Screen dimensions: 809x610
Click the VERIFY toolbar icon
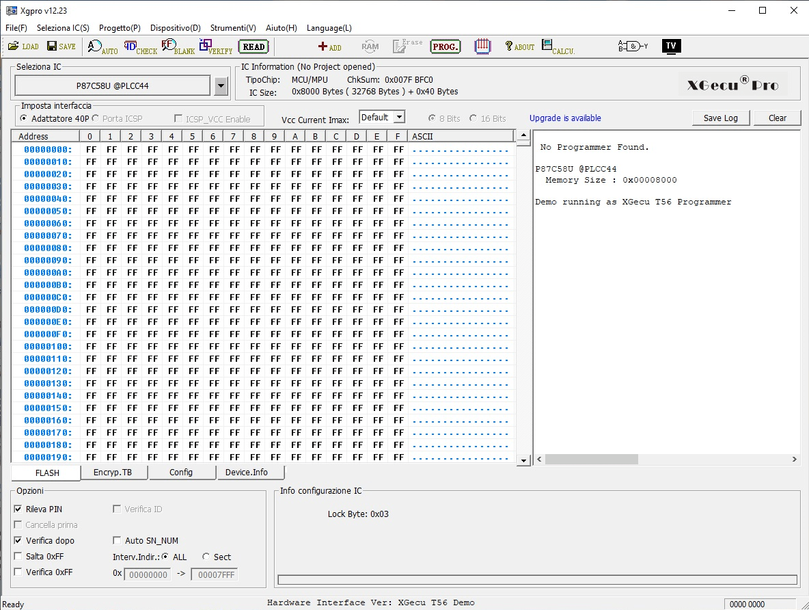[x=216, y=47]
